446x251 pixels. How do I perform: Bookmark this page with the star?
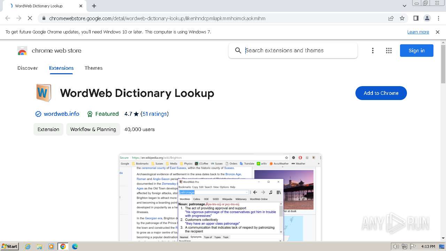402,18
